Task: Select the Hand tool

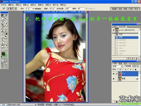Action: (x=3, y=49)
